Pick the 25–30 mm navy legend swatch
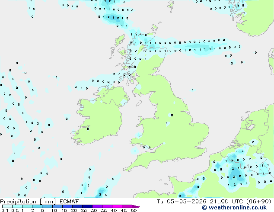Image resolution: width=274 pixels, height=212 pixels. [x=87, y=206]
